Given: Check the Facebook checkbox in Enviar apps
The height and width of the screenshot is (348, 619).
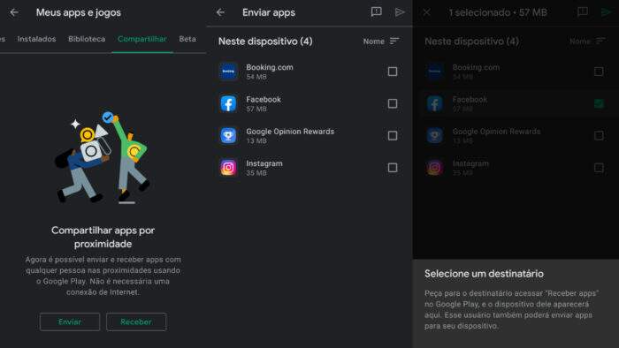Looking at the screenshot, I should (393, 103).
